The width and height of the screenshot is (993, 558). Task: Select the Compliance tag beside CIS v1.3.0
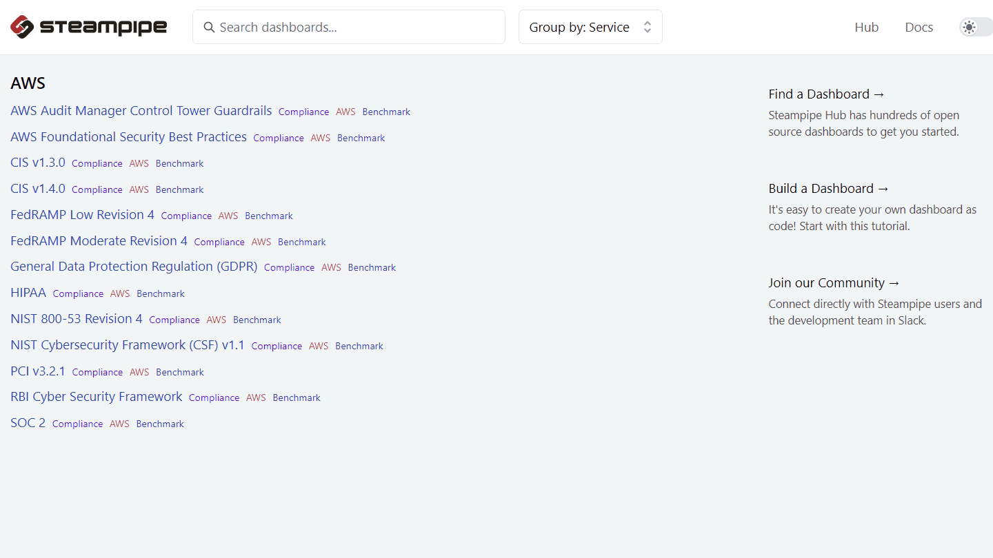97,163
